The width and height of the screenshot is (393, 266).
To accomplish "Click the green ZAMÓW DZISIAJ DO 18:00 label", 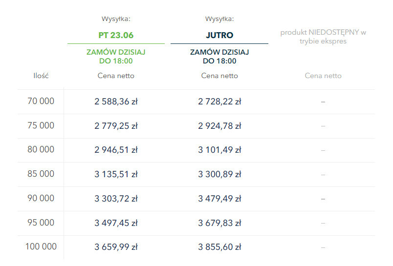I will pos(116,56).
